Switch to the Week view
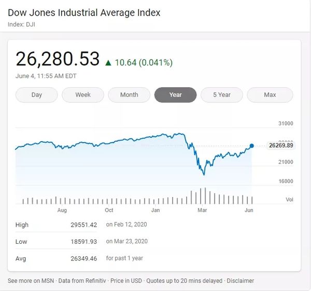Screen dimensions: 311x291 click(83, 95)
